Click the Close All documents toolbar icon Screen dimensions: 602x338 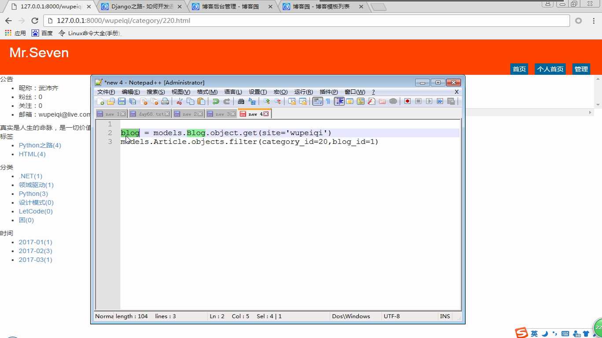click(154, 101)
